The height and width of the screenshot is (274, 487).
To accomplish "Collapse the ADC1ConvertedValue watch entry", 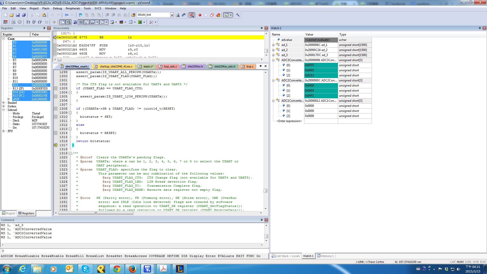I will click(x=273, y=101).
